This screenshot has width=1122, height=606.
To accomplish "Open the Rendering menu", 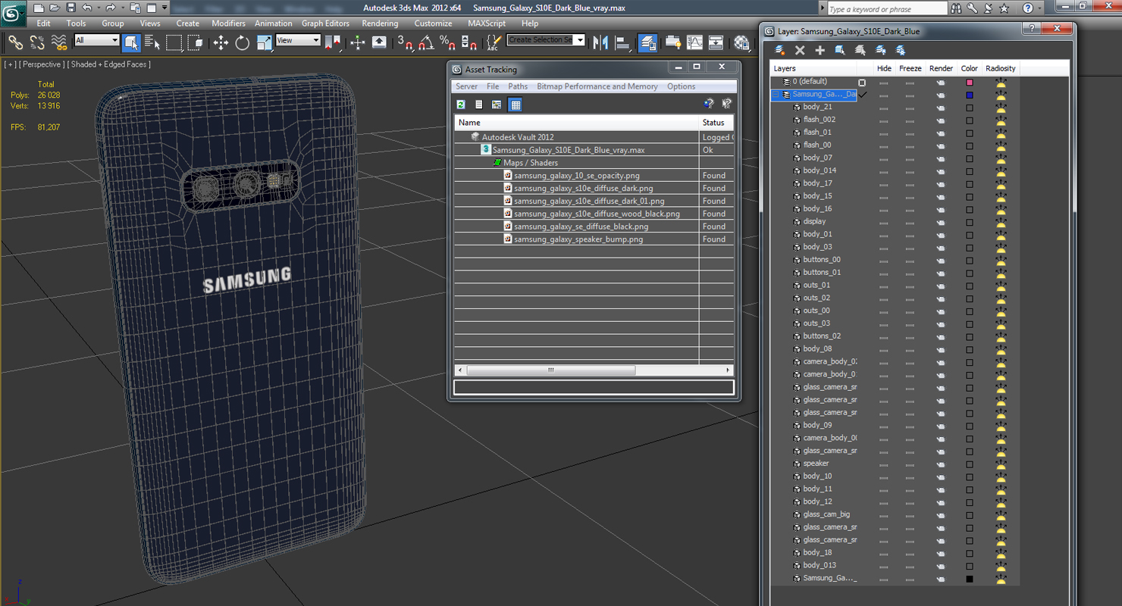I will [380, 23].
